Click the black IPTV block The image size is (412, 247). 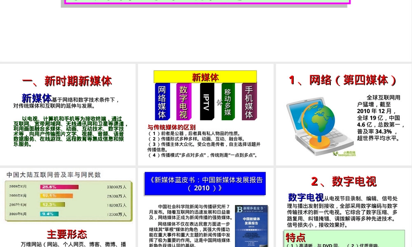(x=207, y=102)
